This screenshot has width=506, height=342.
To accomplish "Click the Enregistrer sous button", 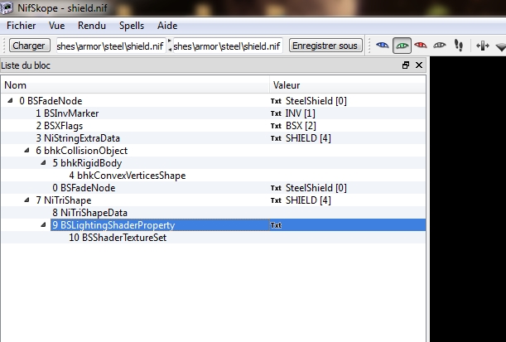I will (325, 46).
